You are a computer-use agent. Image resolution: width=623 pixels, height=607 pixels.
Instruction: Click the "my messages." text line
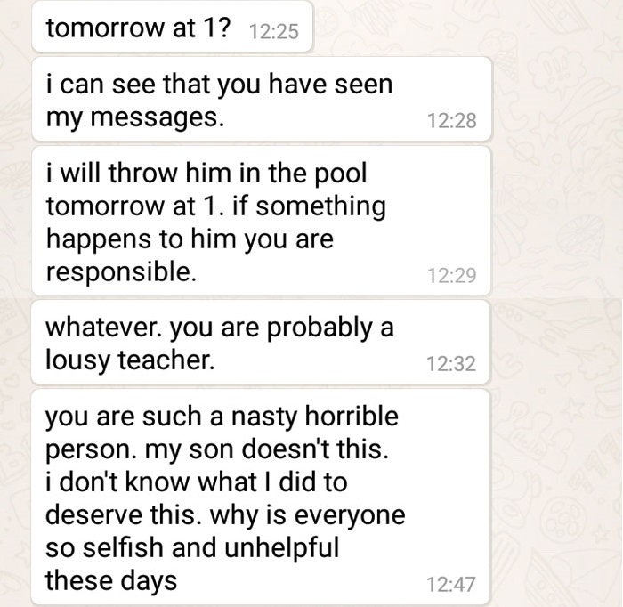coord(135,118)
